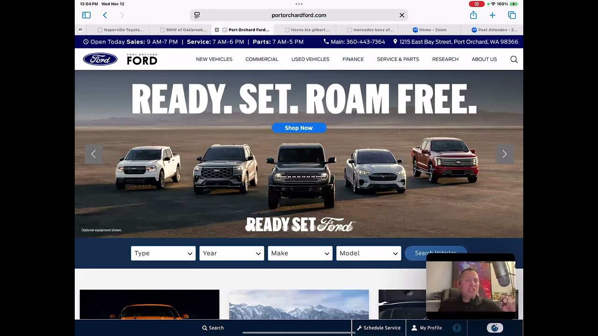Click the red F-150 Lightning truck image
Image resolution: width=598 pixels, height=336 pixels.
[445, 160]
